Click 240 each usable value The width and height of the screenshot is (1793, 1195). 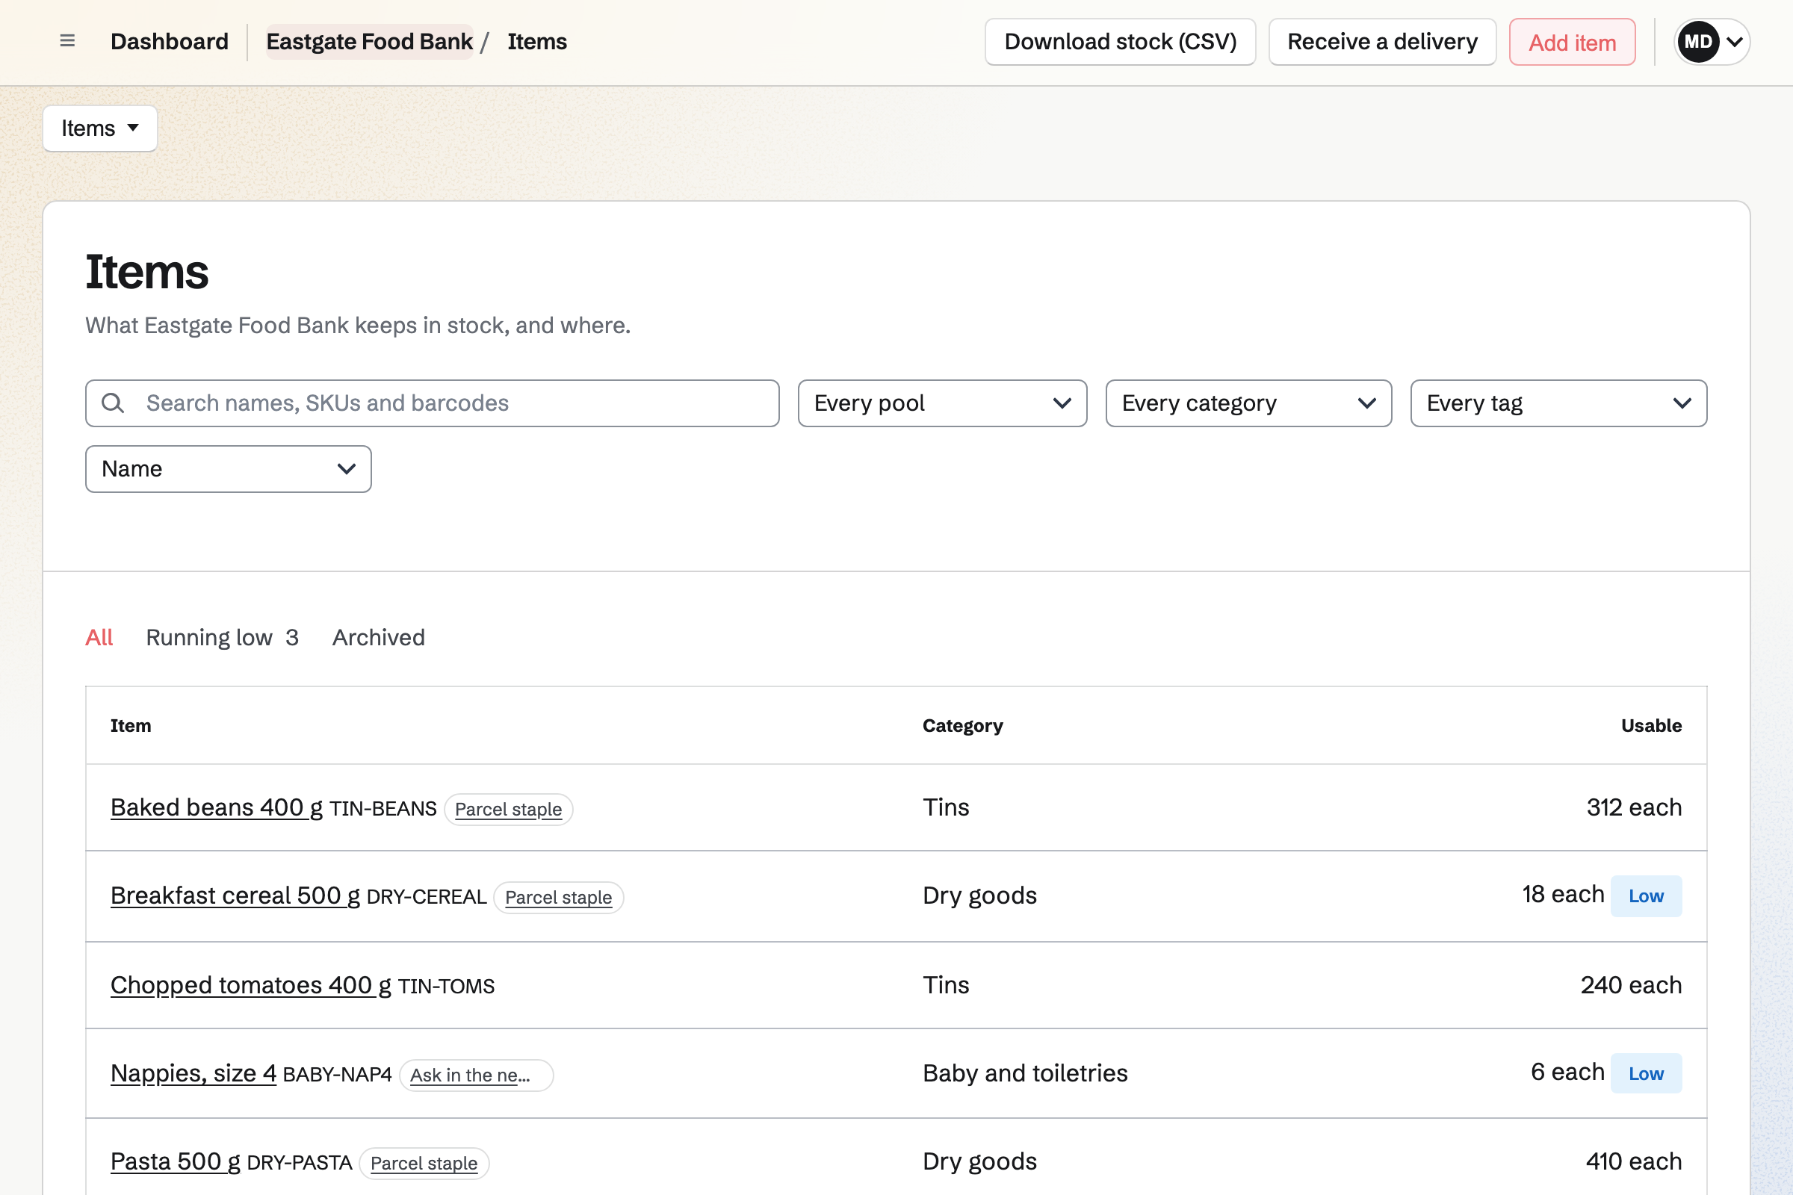click(1631, 984)
